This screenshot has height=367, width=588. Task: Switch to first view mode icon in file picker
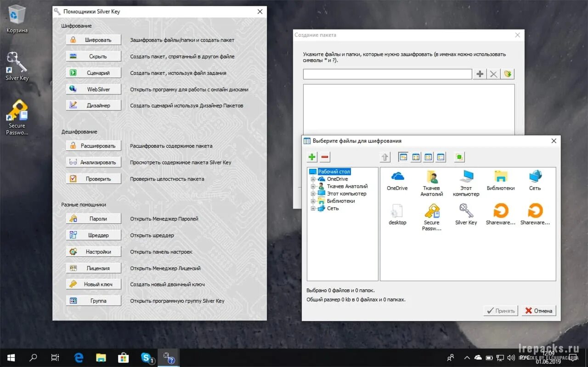point(403,157)
